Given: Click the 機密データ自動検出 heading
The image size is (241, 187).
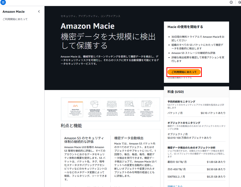Looking at the screenshot, I should (129, 138).
